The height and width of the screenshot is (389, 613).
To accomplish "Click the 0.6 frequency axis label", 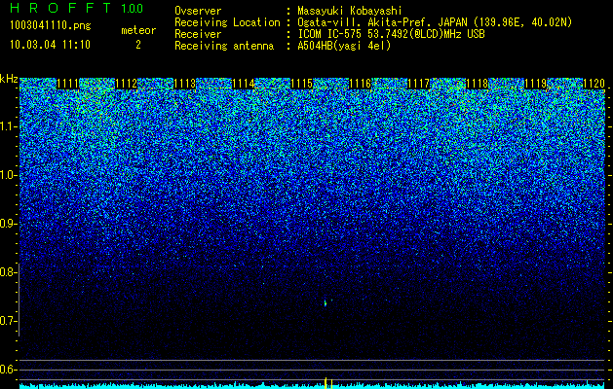I will click(x=7, y=370).
